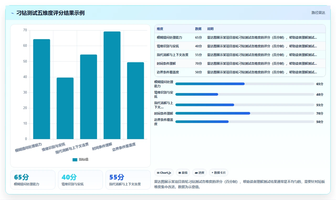The height and width of the screenshot is (200, 336).
Task: Click the 情绪识别与安抚 bar in chart
Action: coord(65,108)
